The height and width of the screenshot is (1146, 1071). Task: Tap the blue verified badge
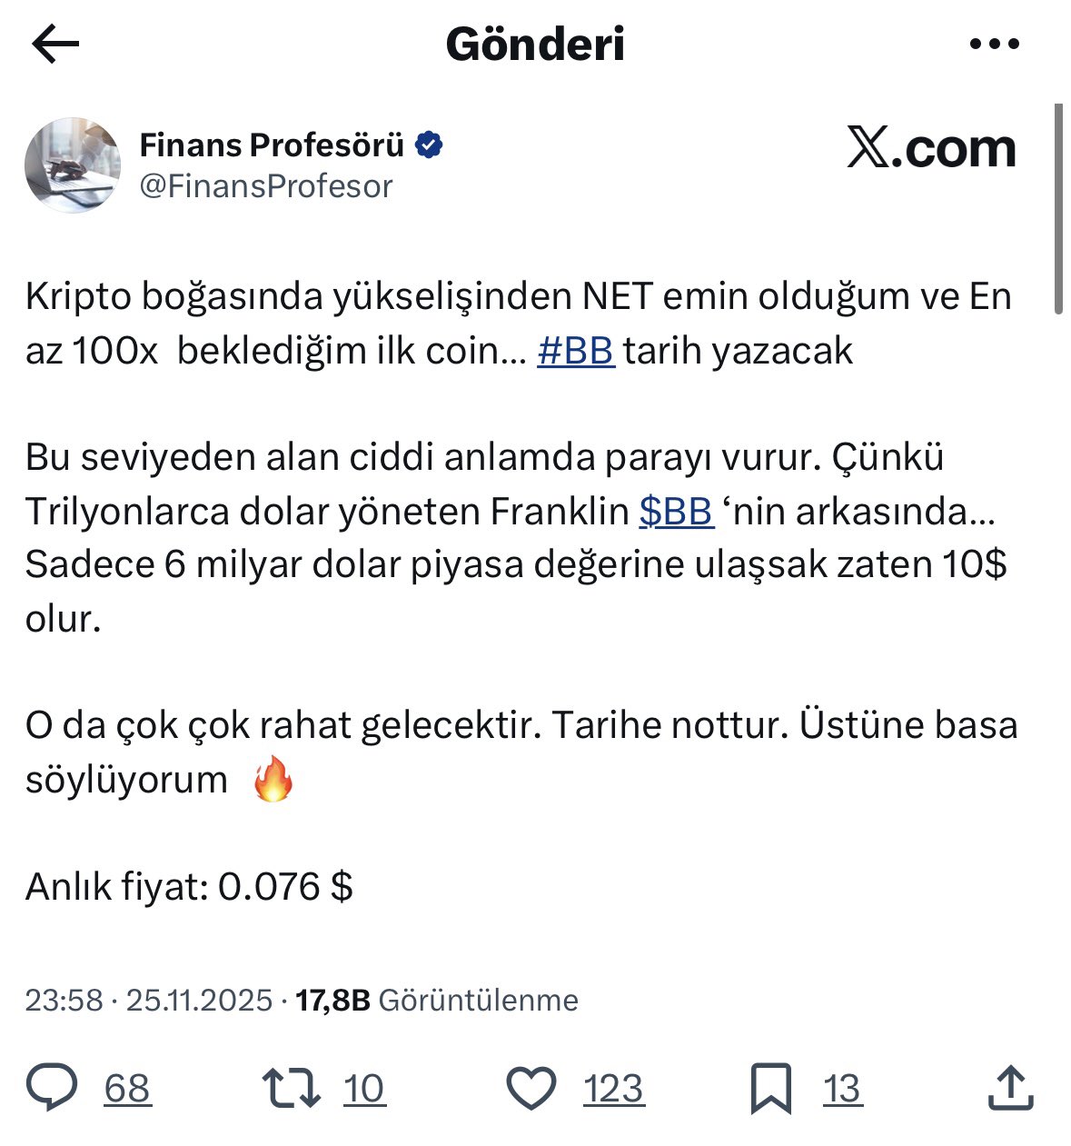click(x=429, y=145)
